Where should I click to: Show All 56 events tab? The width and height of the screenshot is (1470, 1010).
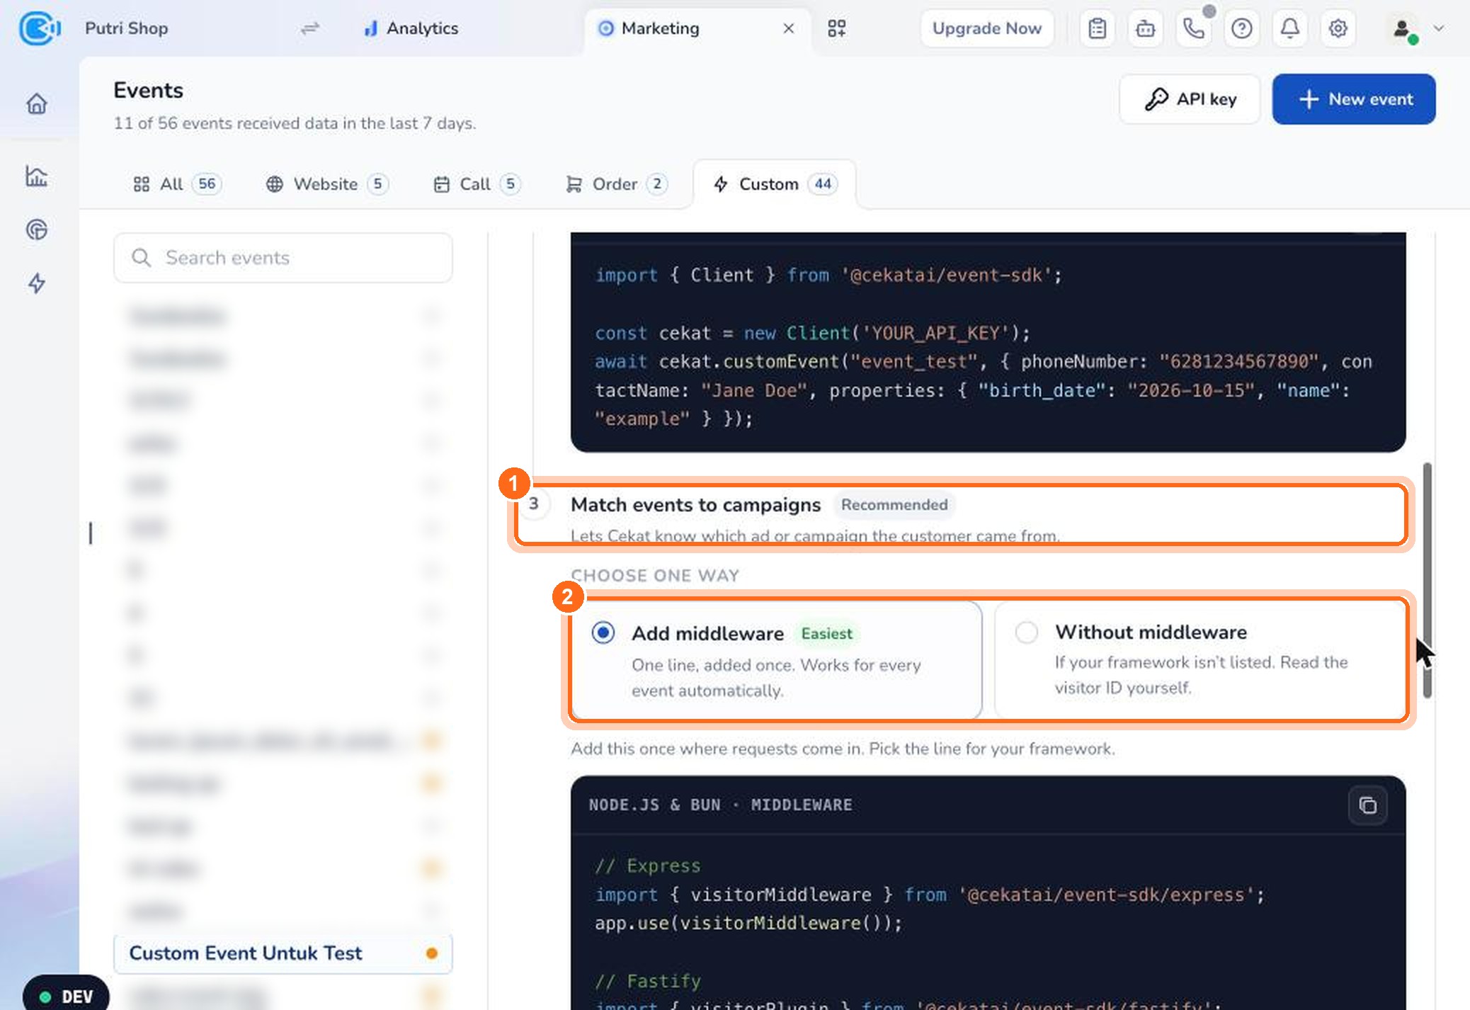(x=177, y=184)
